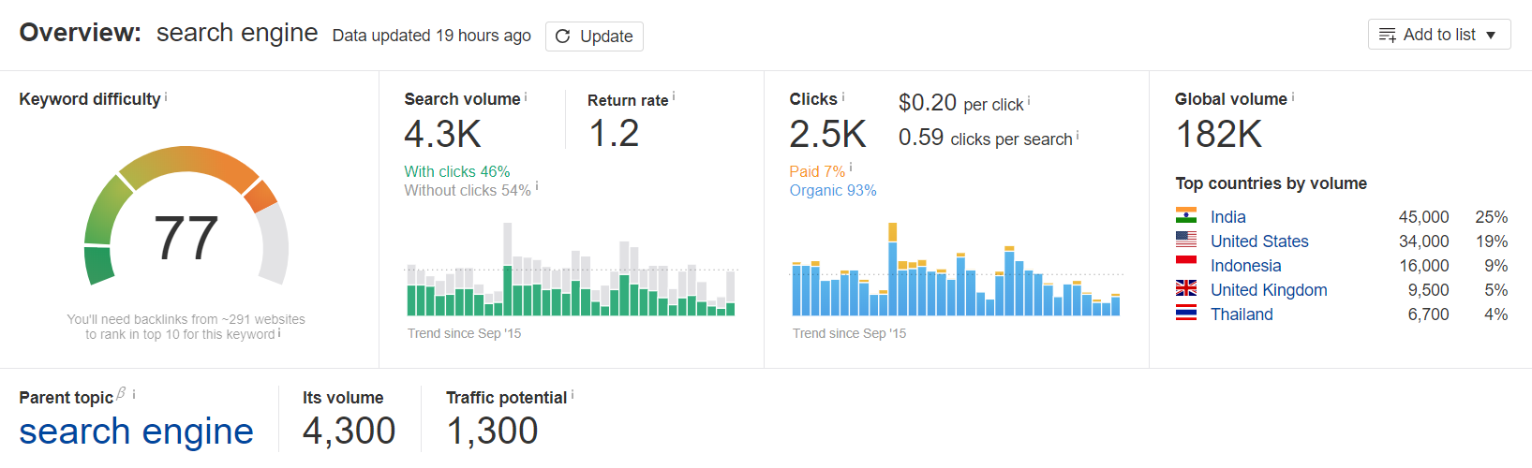The height and width of the screenshot is (468, 1532).
Task: Click info icon next to Search volume
Action: (x=526, y=95)
